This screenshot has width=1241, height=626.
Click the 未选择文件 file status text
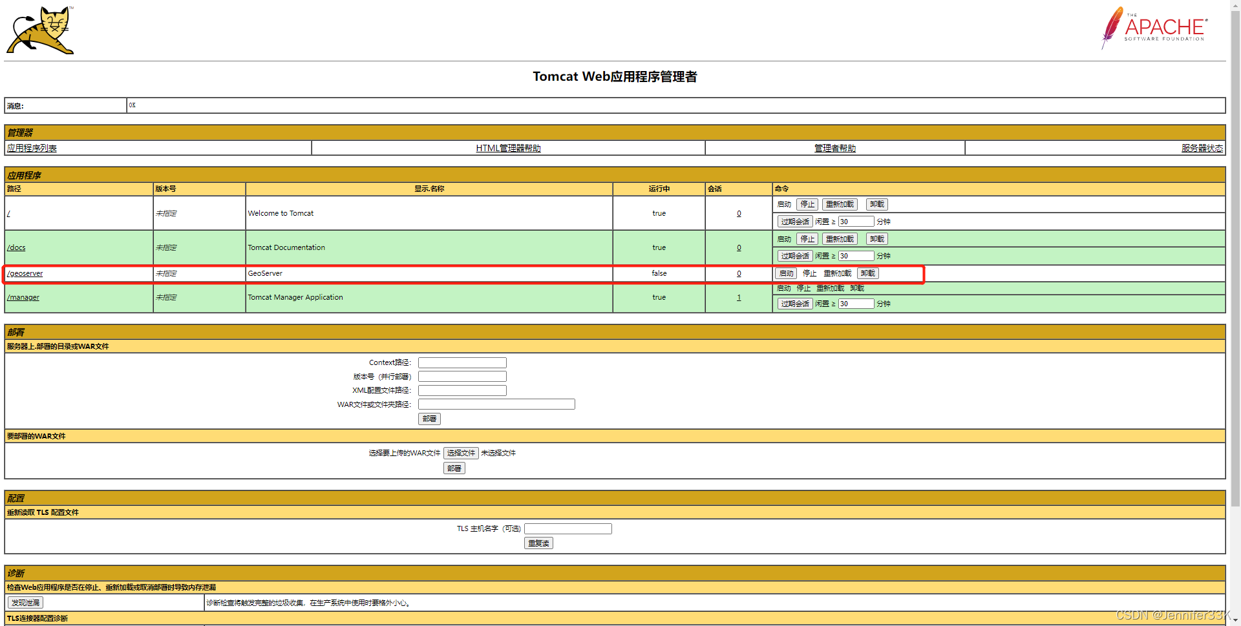(498, 453)
